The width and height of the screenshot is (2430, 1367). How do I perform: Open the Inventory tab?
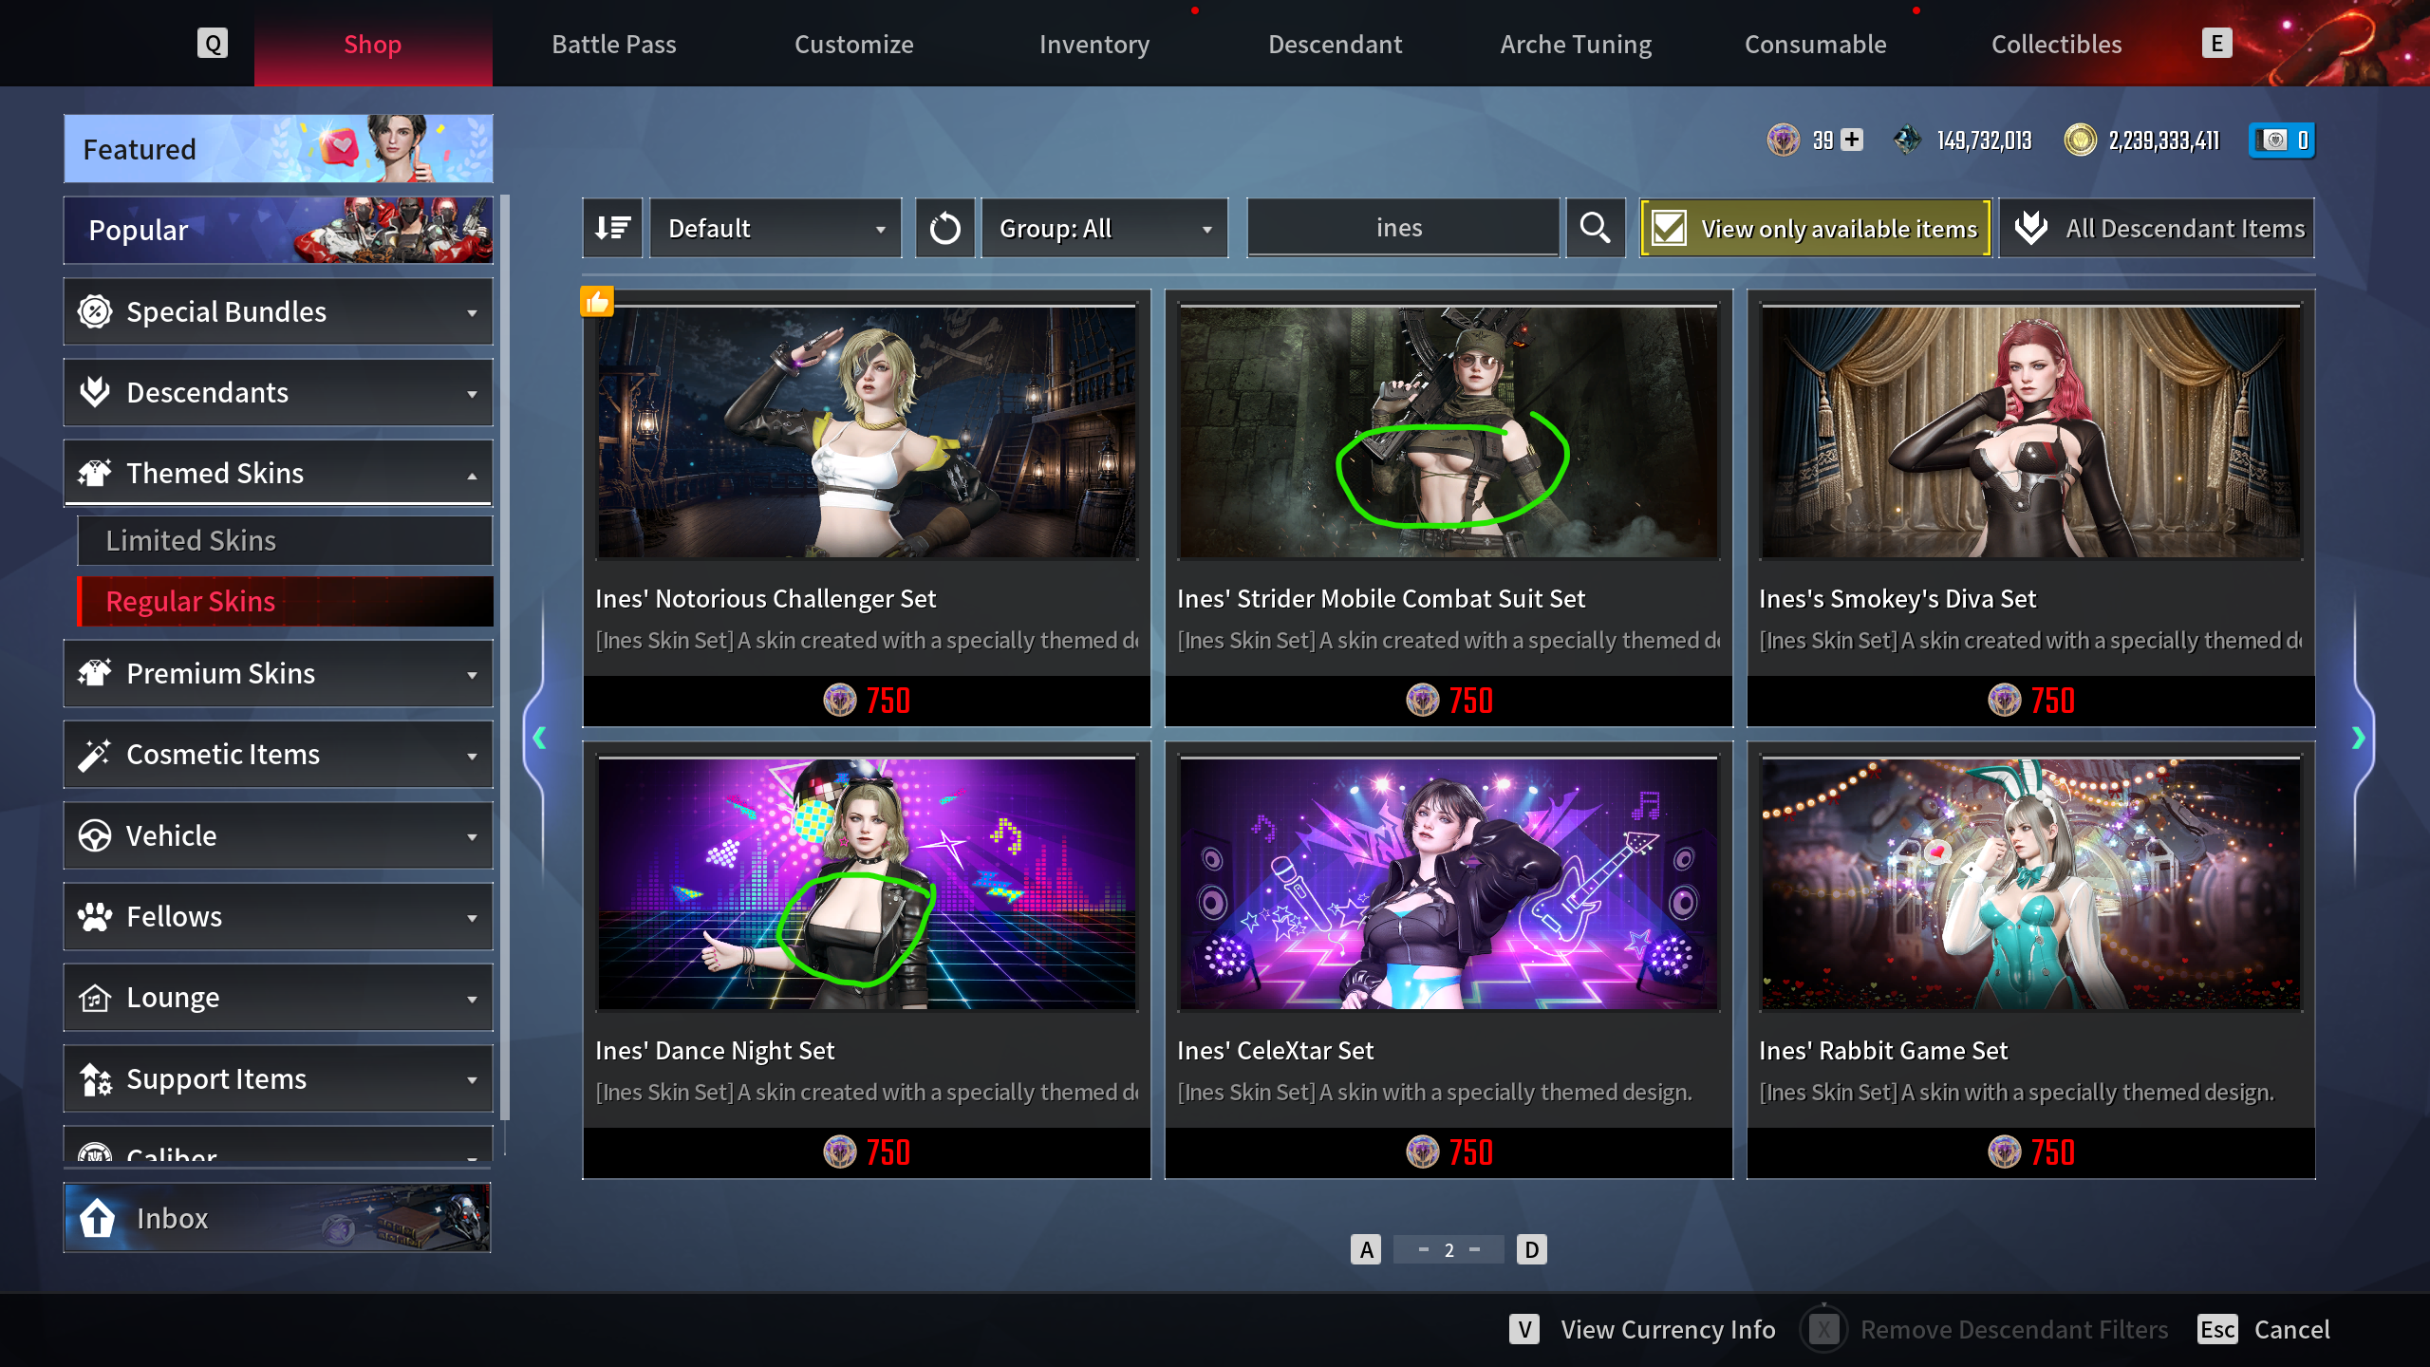coord(1094,44)
